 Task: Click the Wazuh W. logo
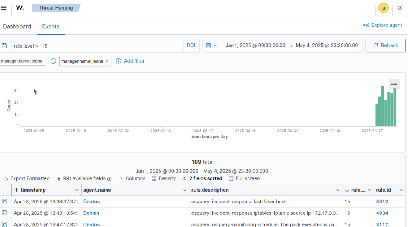point(20,8)
